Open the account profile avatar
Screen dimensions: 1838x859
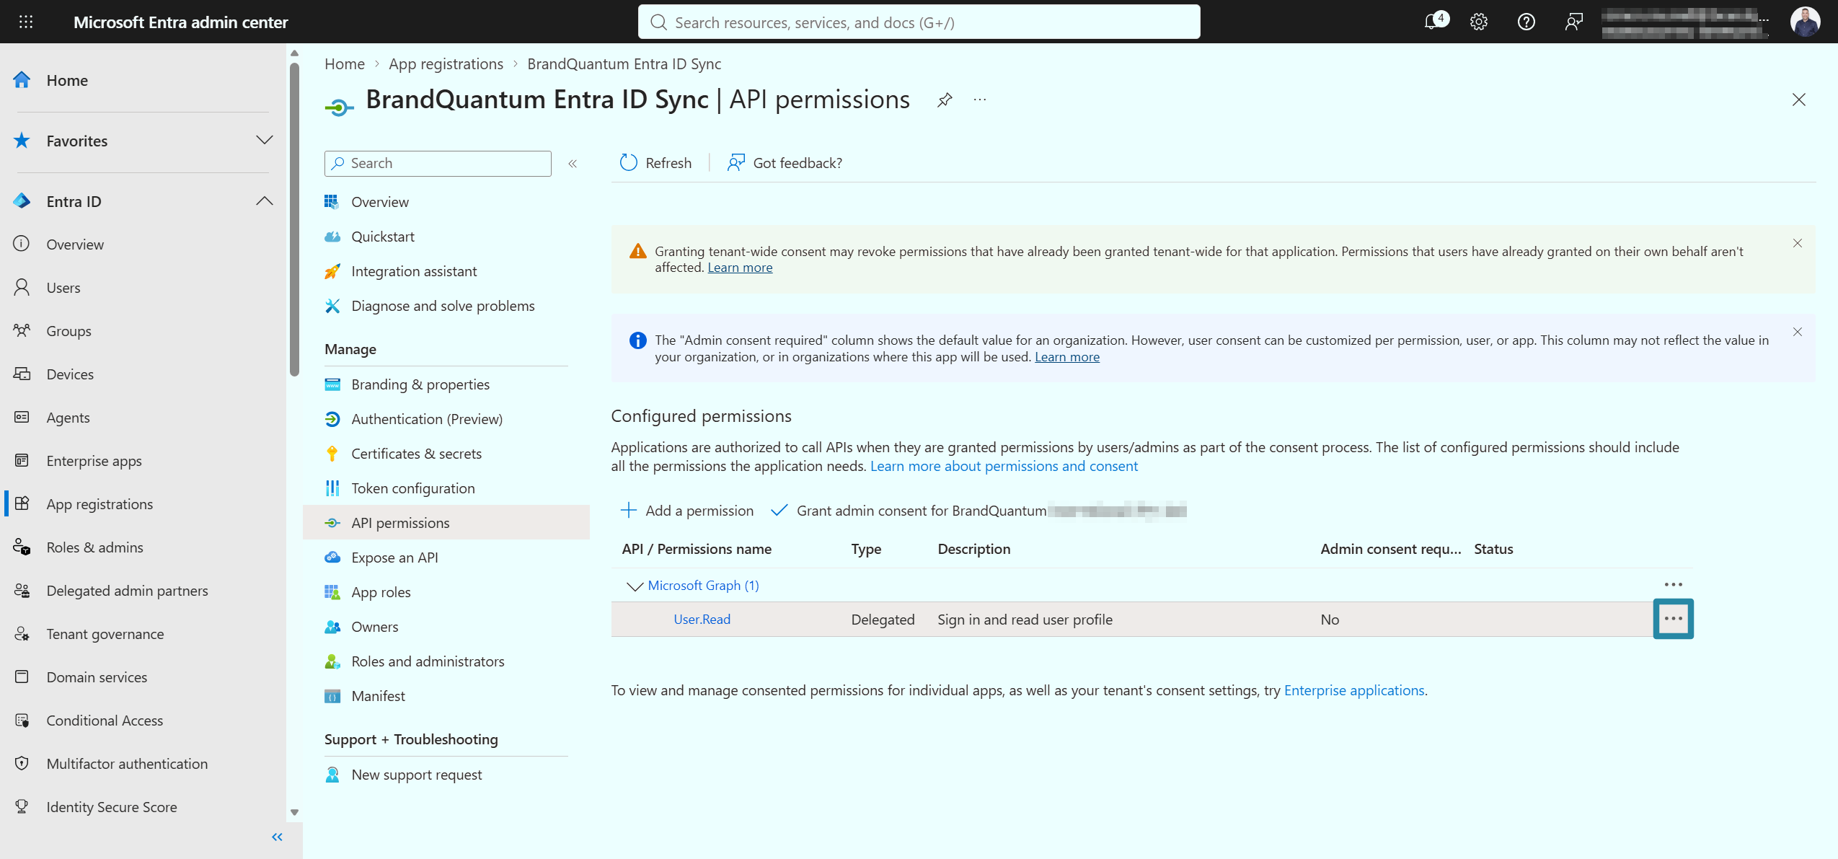pyautogui.click(x=1805, y=22)
